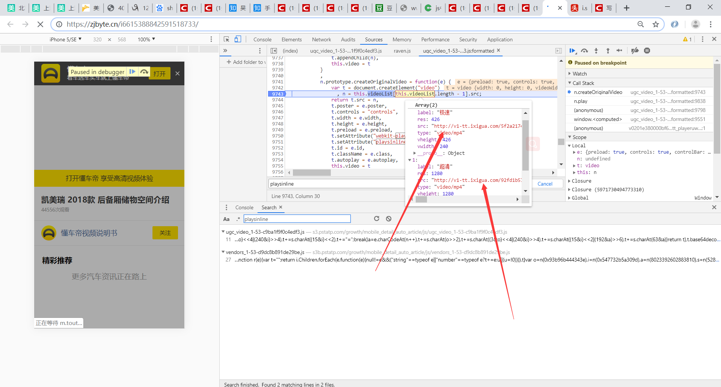Focus the drawer search query field
Image resolution: width=721 pixels, height=387 pixels.
pyautogui.click(x=297, y=219)
